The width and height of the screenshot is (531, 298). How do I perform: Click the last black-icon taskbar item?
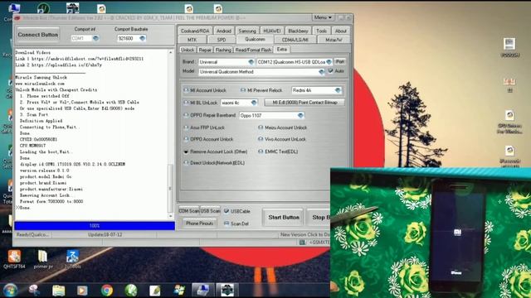[x=227, y=290]
